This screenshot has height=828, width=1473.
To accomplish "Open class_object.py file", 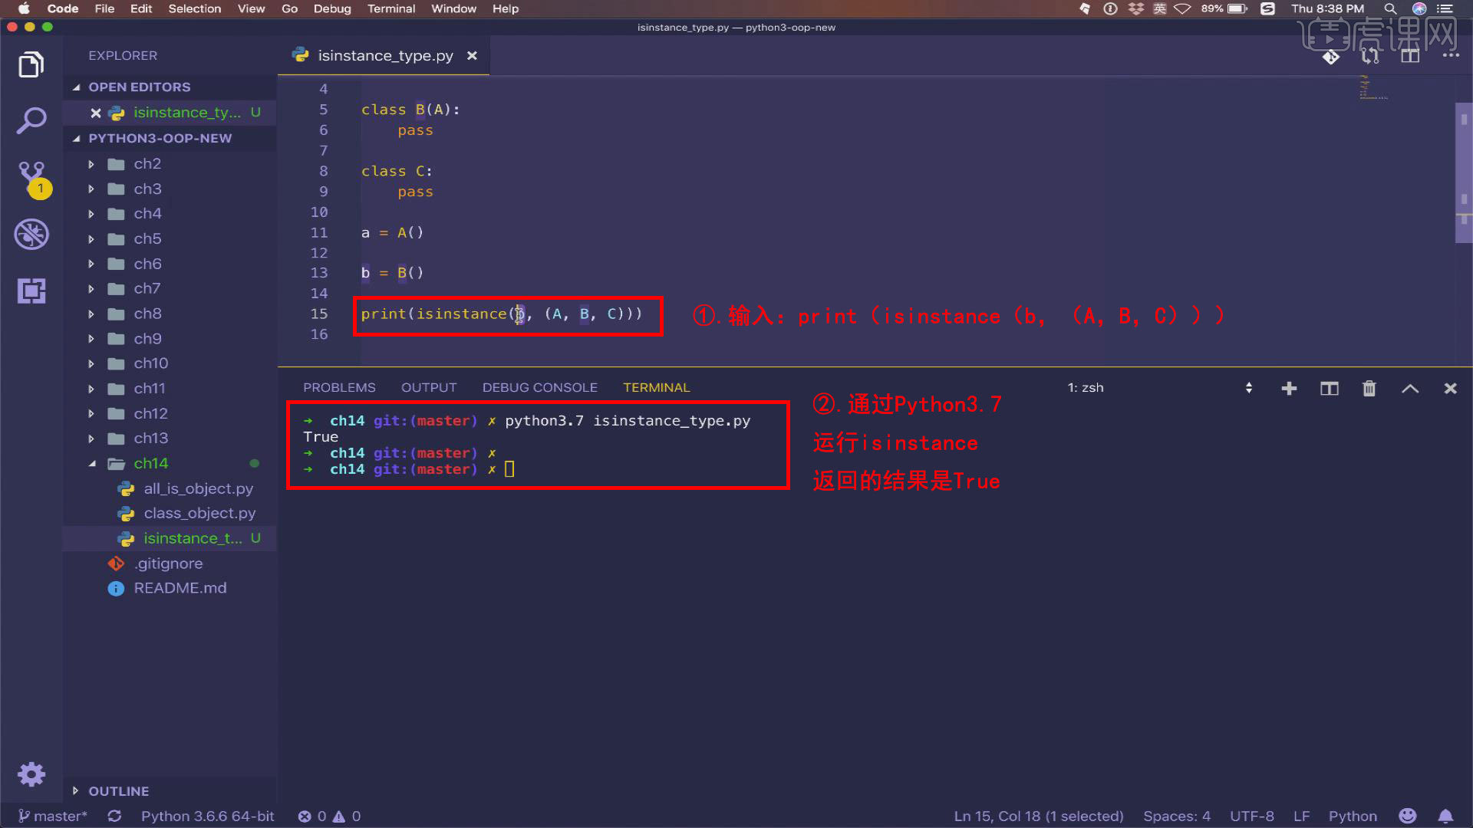I will tap(169, 514).
